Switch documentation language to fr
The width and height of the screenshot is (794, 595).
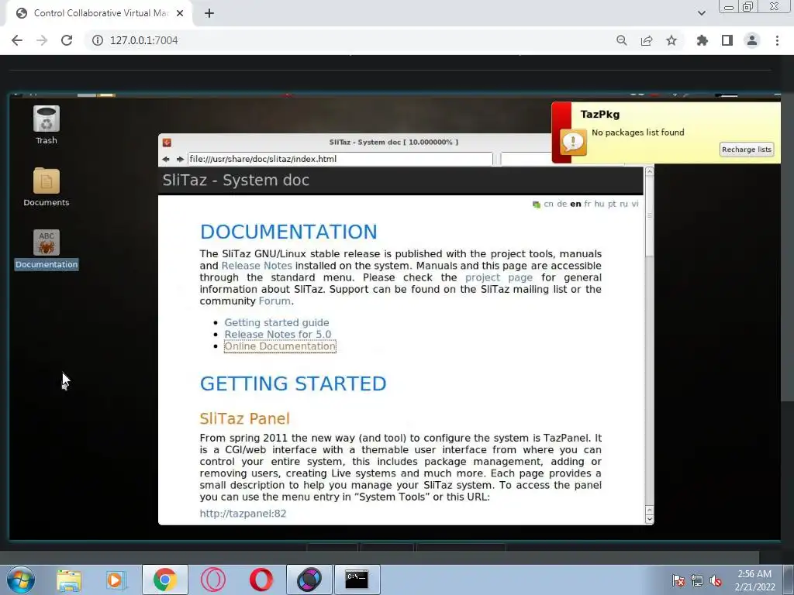588,204
